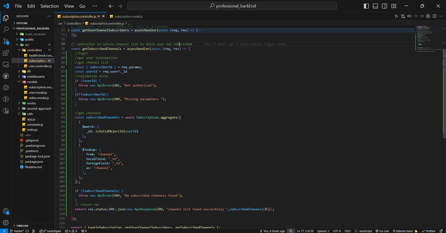Expand the TIMELINE section
446x233 pixels.
33,226
